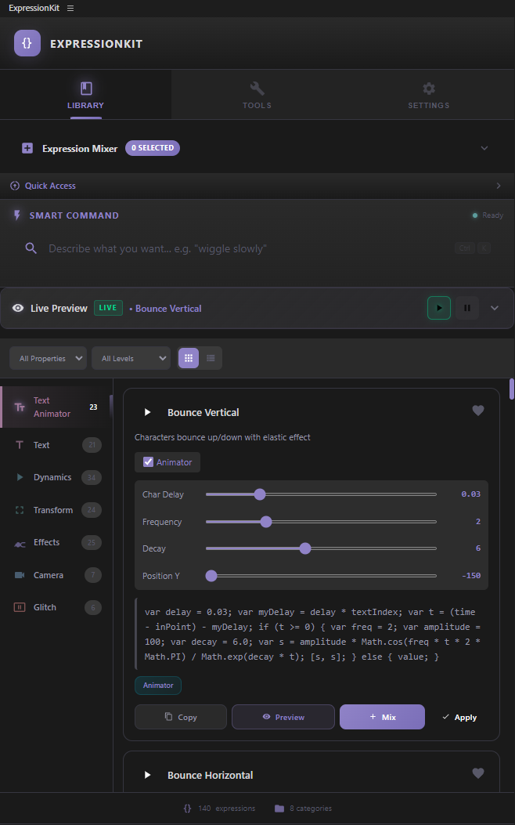Select the Text Animator category
The image size is (515, 825).
(x=55, y=407)
